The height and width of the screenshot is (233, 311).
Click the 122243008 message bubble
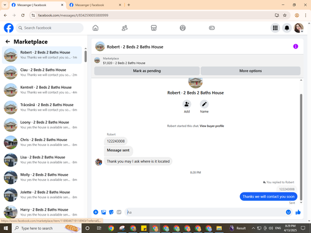pyautogui.click(x=116, y=141)
